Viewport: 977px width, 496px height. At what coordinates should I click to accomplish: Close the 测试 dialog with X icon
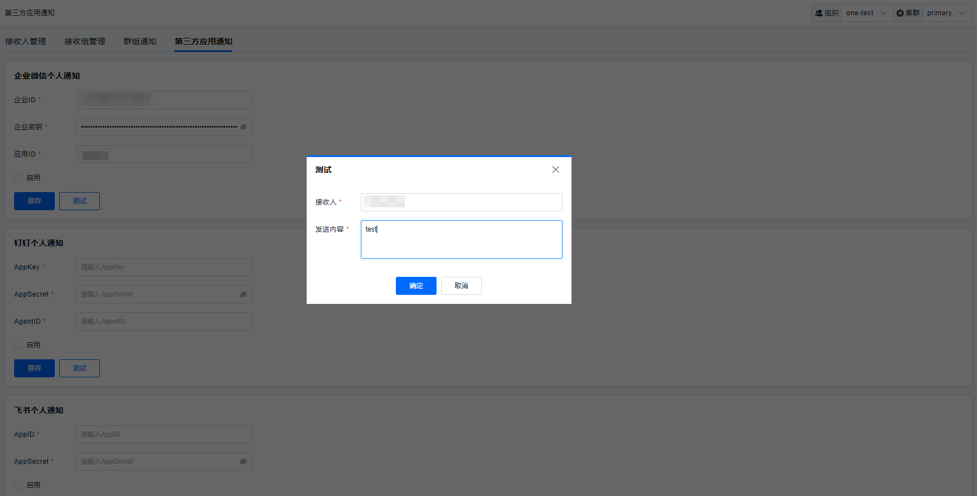pos(556,169)
